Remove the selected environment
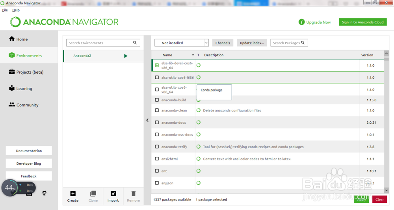 click(x=134, y=196)
